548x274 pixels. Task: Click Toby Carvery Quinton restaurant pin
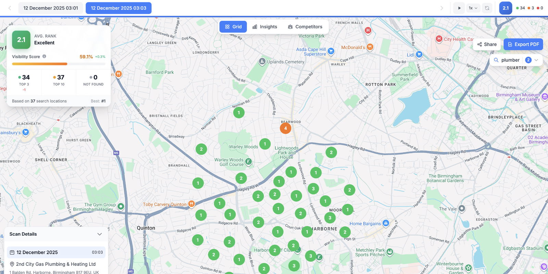point(191,204)
